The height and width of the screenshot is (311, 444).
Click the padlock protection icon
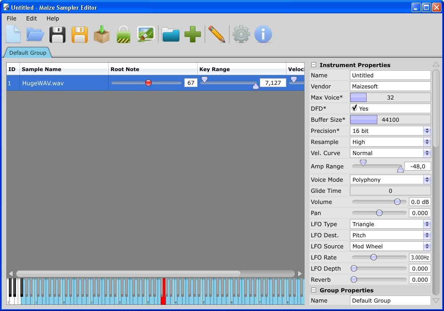pyautogui.click(x=123, y=34)
